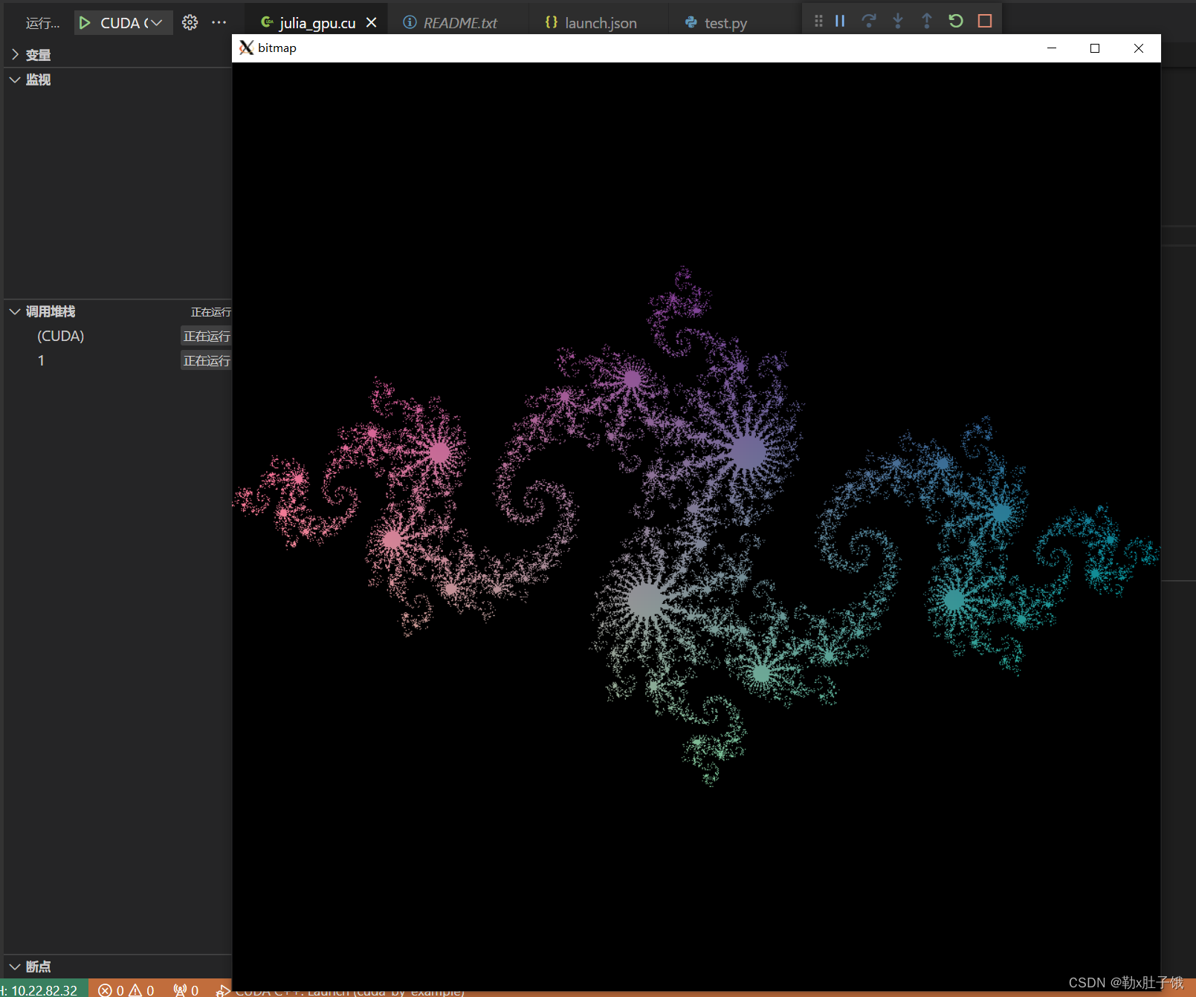1196x997 pixels.
Task: Select the (CUDA) call stack entry
Action: [119, 336]
